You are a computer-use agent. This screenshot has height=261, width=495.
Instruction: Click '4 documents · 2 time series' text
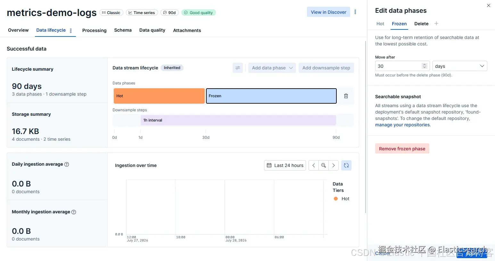tap(41, 139)
